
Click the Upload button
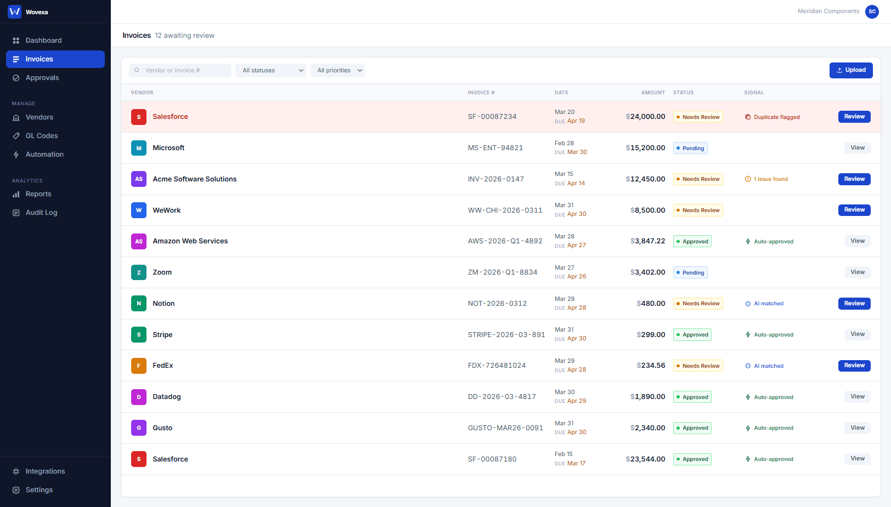pos(851,70)
